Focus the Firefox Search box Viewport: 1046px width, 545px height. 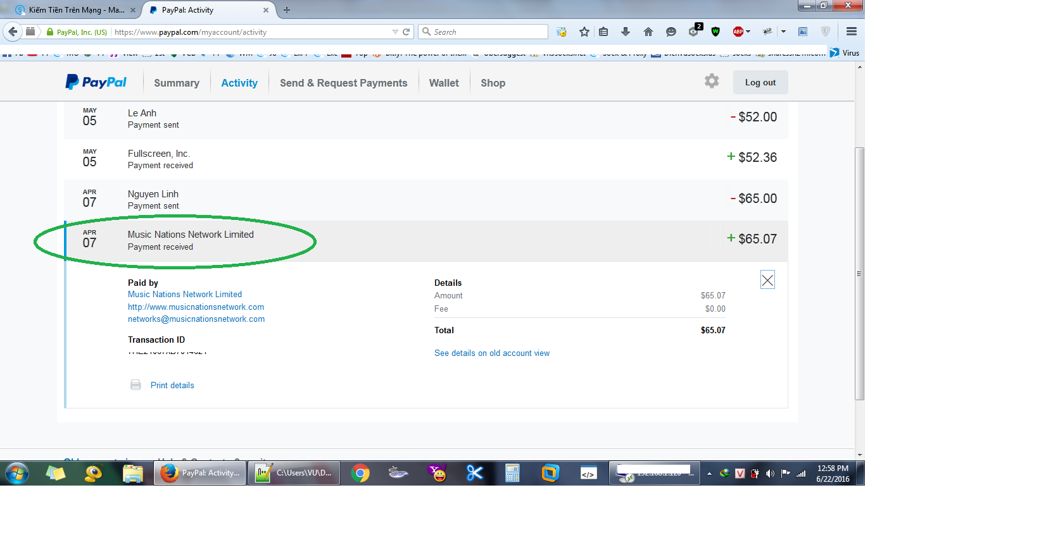point(484,32)
